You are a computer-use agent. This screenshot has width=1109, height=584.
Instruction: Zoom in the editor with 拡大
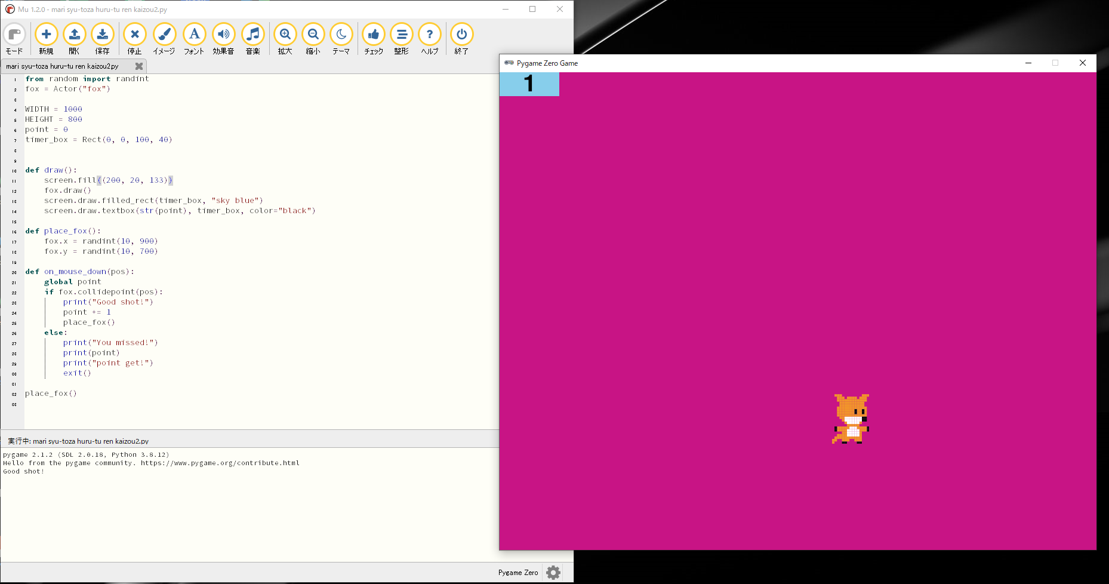point(285,39)
